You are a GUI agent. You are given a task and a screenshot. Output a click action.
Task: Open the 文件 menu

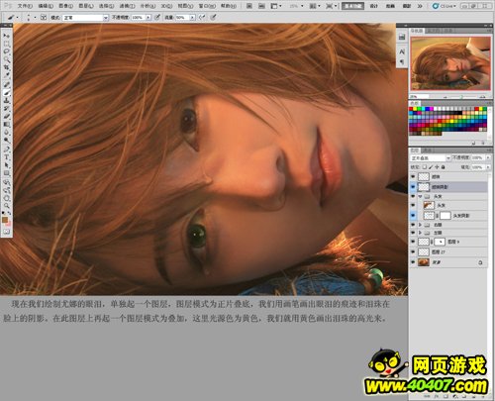pyautogui.click(x=25, y=6)
